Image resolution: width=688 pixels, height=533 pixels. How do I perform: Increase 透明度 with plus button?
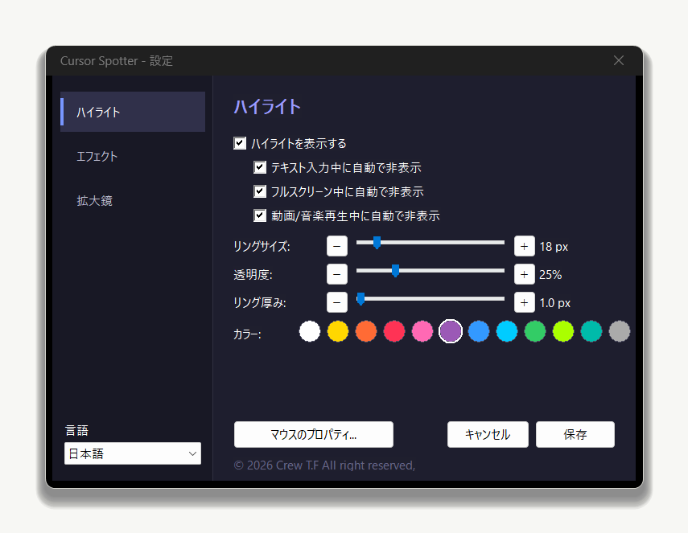pos(525,274)
